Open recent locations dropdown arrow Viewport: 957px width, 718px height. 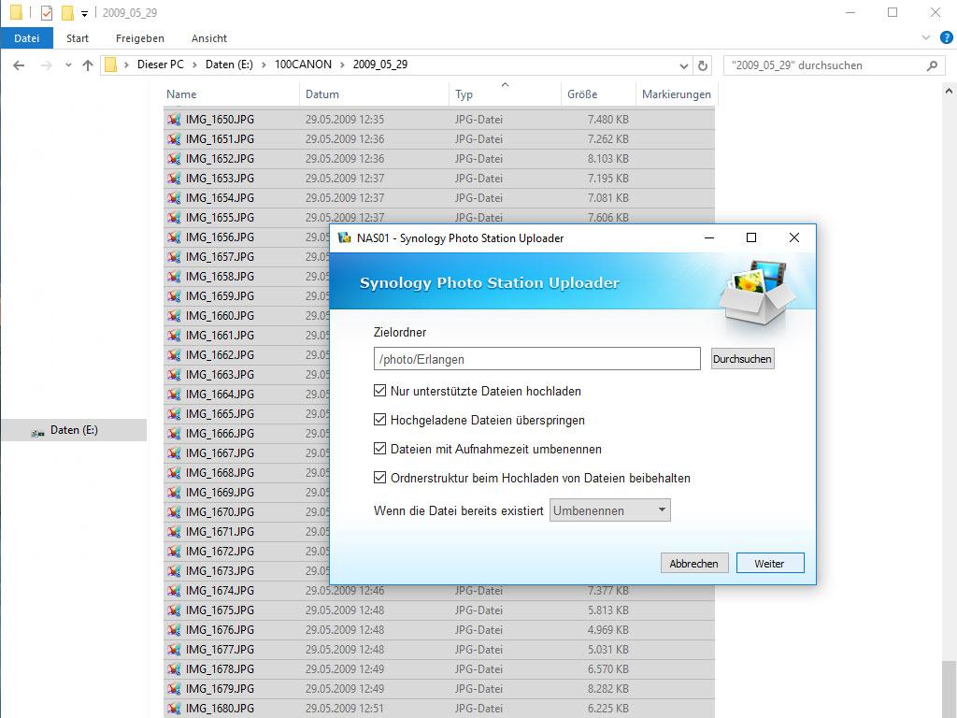tap(68, 65)
